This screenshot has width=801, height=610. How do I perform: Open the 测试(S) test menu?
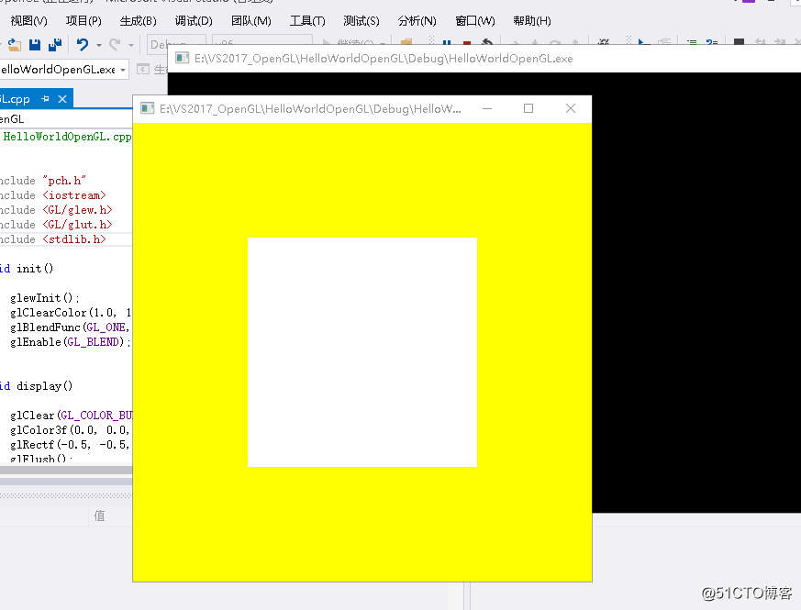point(362,21)
